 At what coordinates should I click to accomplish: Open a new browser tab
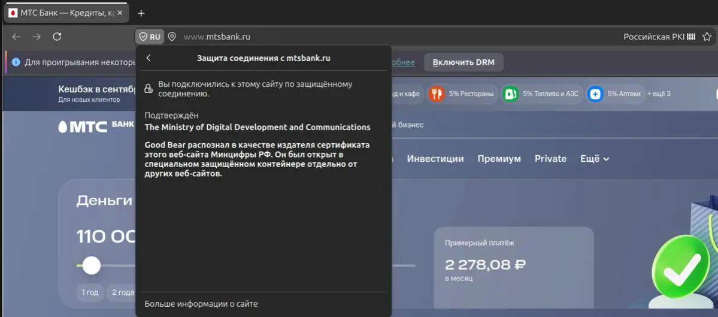[x=141, y=13]
